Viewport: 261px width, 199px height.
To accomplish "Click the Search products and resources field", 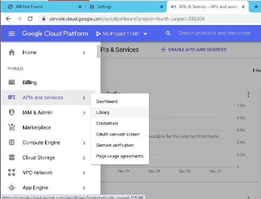I will pos(214,33).
